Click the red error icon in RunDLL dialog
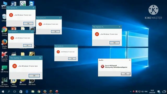167x94 pixels. tap(102, 66)
